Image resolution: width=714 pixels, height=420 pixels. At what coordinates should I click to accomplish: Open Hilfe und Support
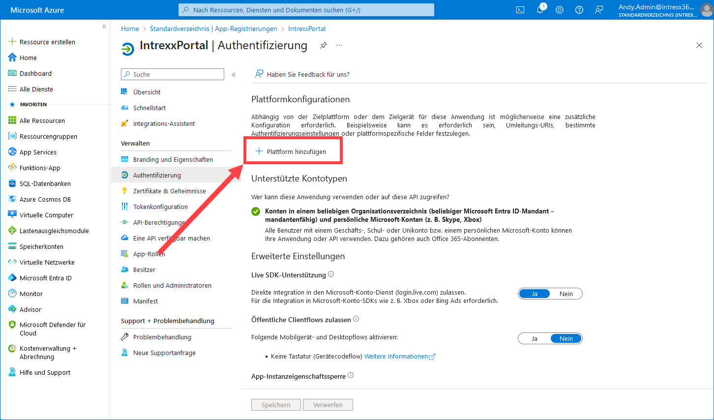point(45,372)
